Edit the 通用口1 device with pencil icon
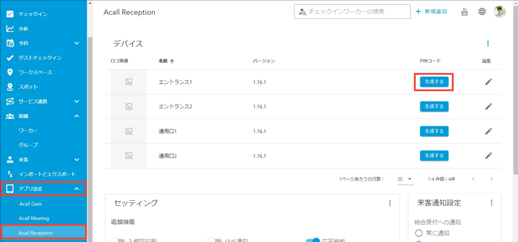 (x=488, y=131)
